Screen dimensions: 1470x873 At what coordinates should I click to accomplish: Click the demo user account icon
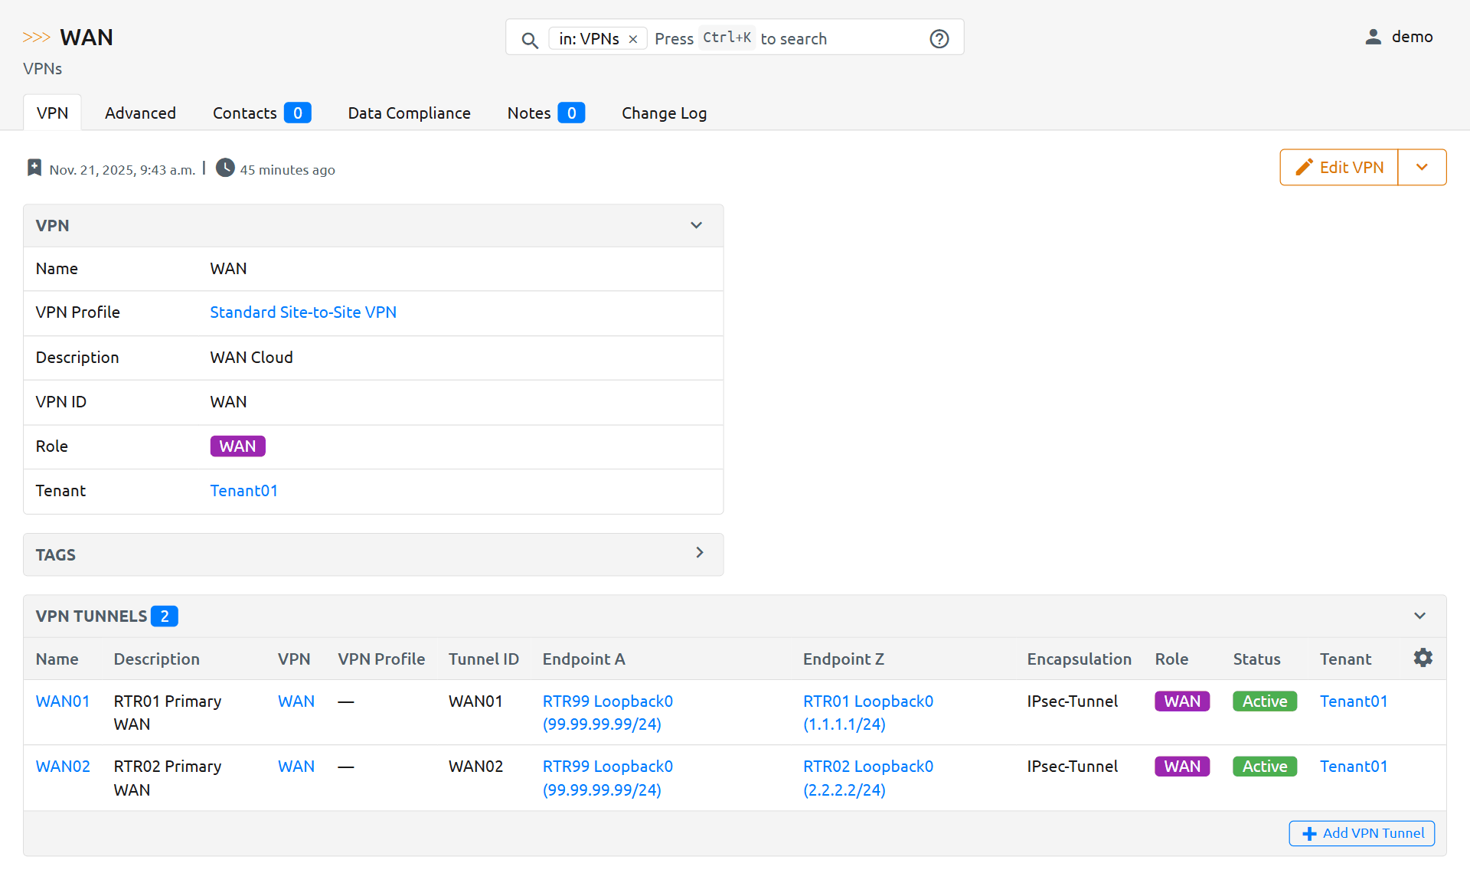[x=1372, y=36]
